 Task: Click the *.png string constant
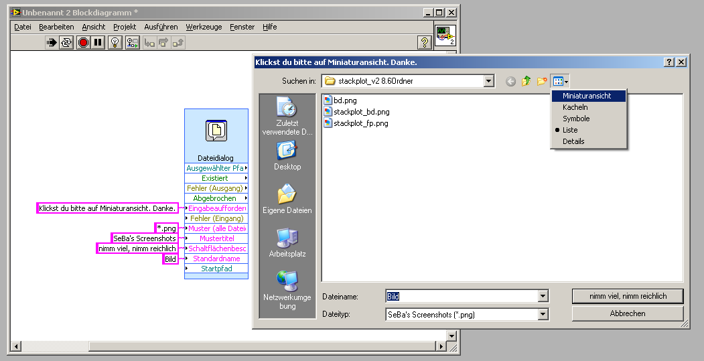[x=166, y=228]
